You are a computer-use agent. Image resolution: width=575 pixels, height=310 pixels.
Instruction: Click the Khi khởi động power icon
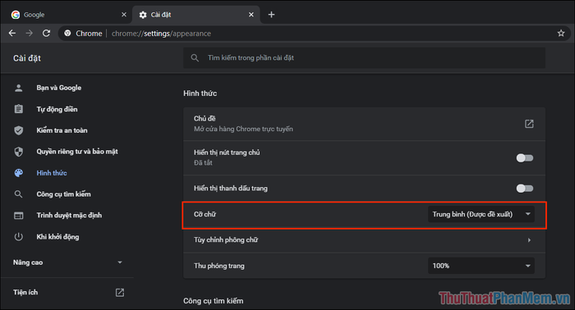pyautogui.click(x=19, y=237)
